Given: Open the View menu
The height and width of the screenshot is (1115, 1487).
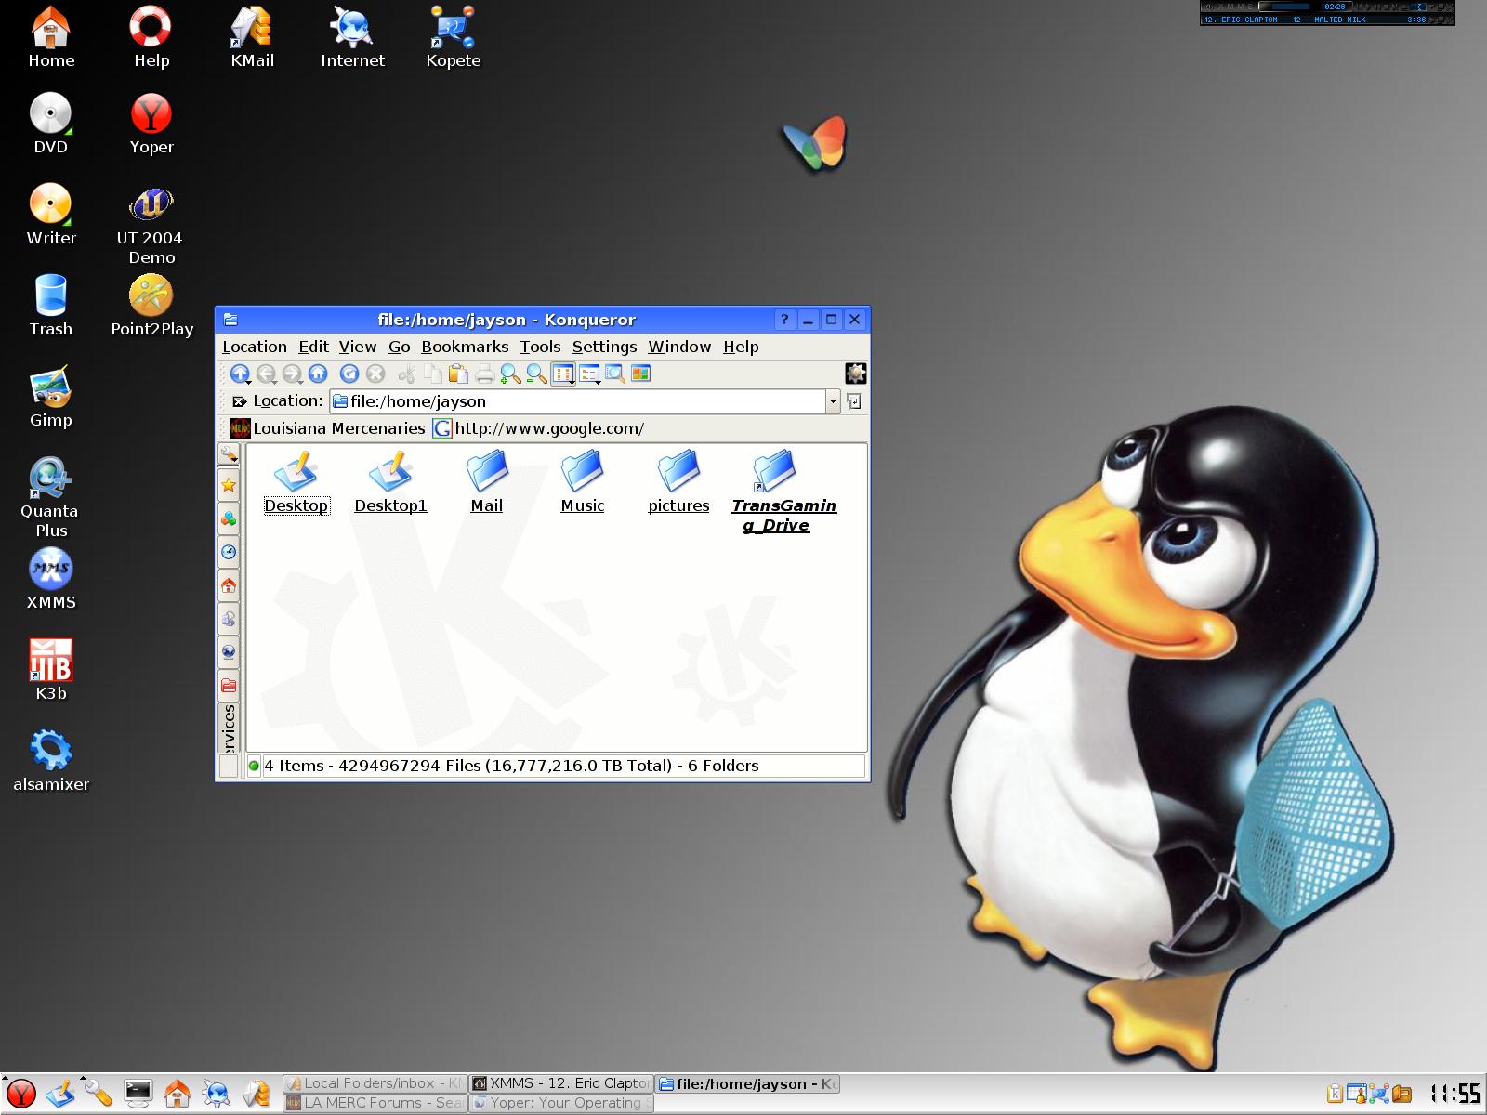Looking at the screenshot, I should point(358,347).
